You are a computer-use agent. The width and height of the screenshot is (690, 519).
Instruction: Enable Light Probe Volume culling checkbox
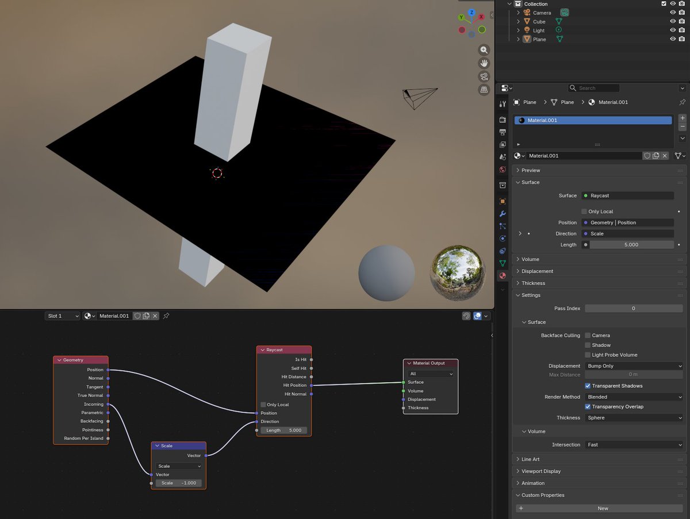[588, 355]
